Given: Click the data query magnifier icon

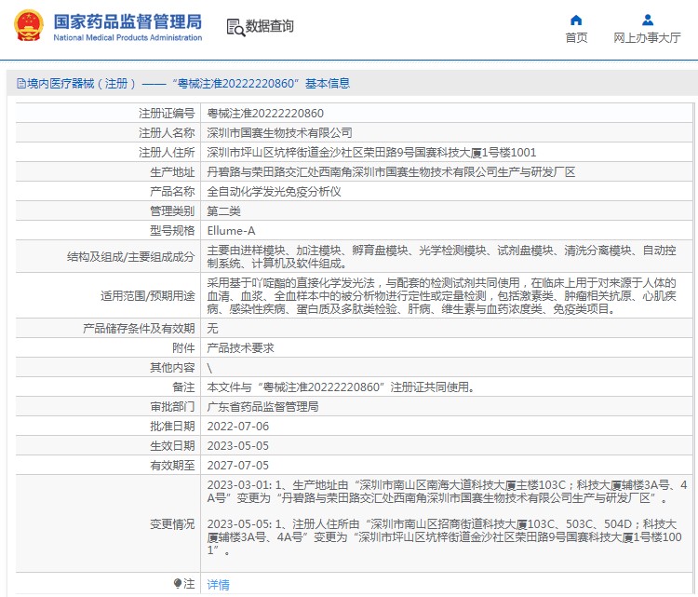Looking at the screenshot, I should coord(236,27).
